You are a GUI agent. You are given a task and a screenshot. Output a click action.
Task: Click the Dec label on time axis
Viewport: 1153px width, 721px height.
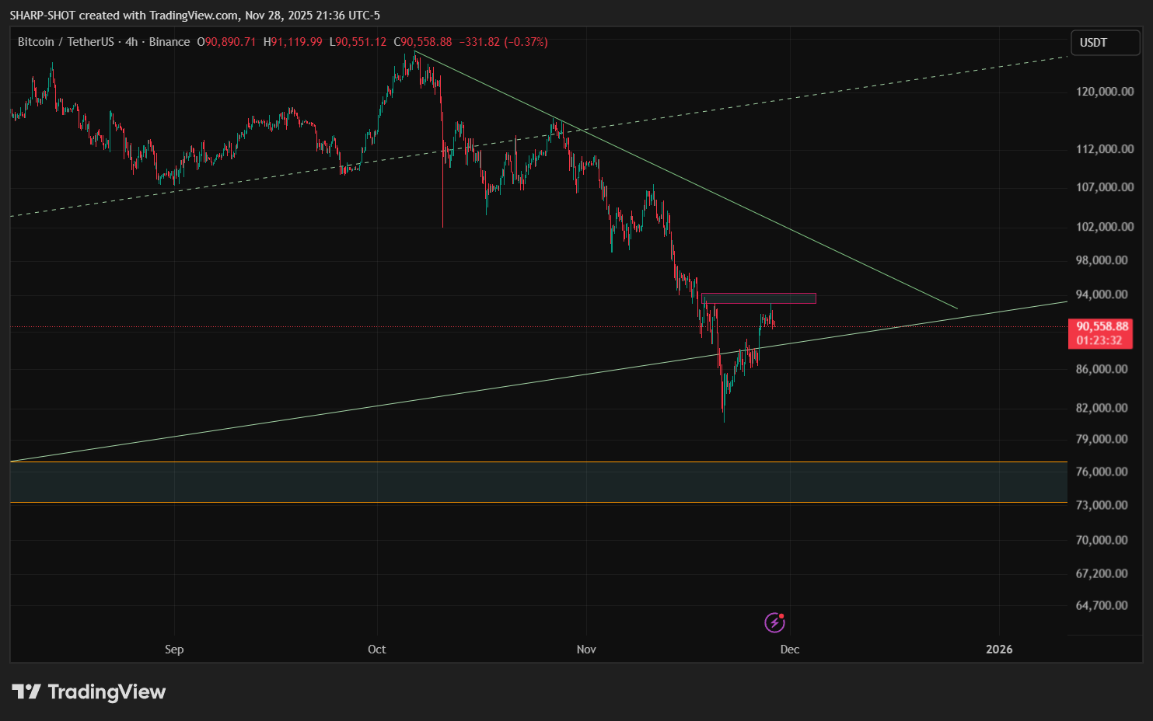point(790,650)
